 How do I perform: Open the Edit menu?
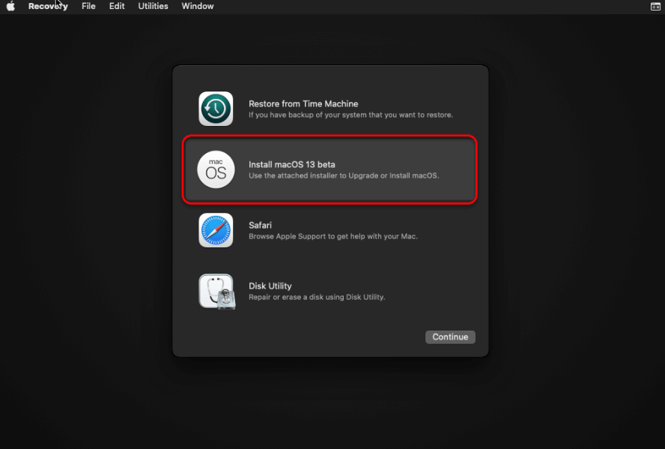tap(117, 6)
